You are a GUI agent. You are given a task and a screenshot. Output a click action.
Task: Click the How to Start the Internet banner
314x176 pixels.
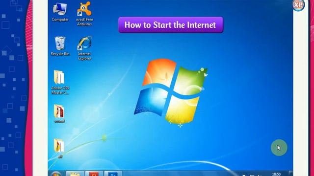tap(171, 25)
